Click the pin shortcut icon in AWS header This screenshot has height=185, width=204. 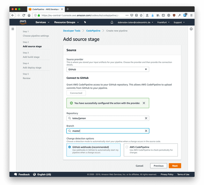point(85,22)
